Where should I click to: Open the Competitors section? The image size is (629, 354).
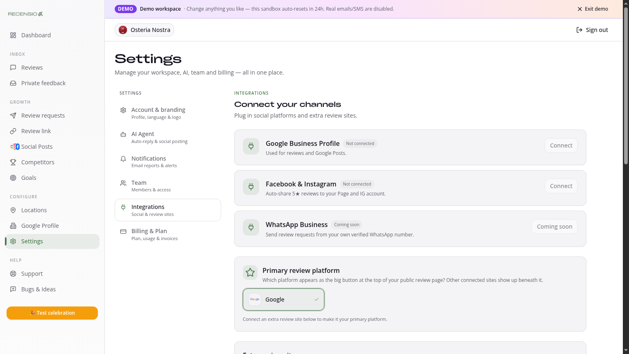coord(52,162)
